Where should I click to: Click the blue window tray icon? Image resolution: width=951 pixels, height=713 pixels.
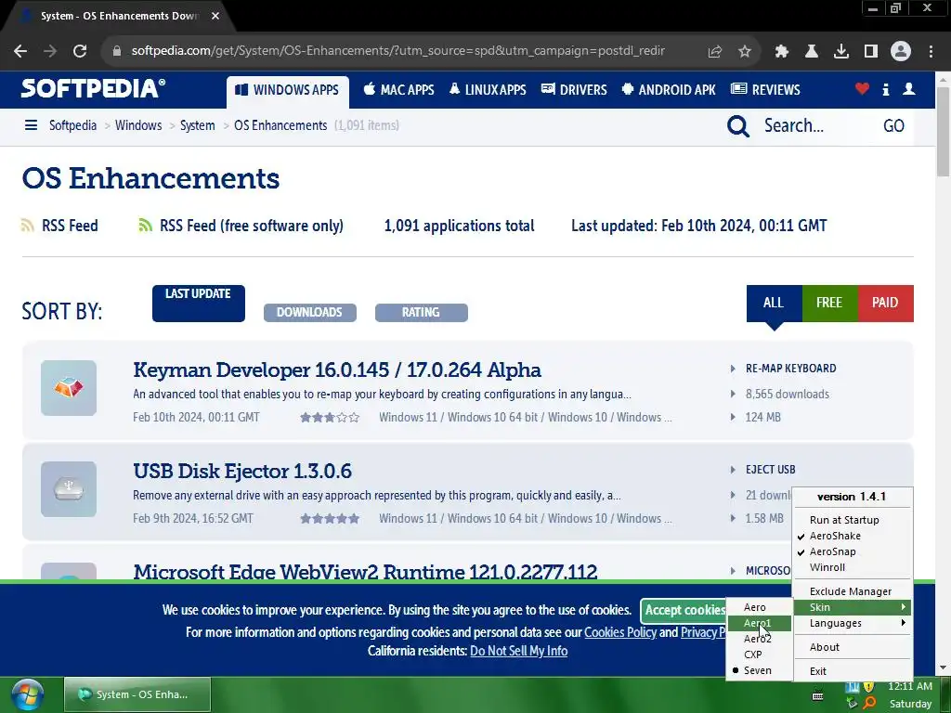853,686
